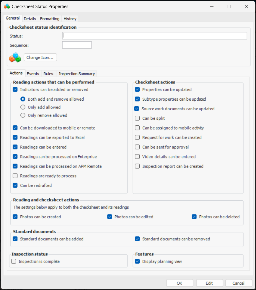
Task: Open the Inspection Summary sub-tab
Action: [77, 74]
